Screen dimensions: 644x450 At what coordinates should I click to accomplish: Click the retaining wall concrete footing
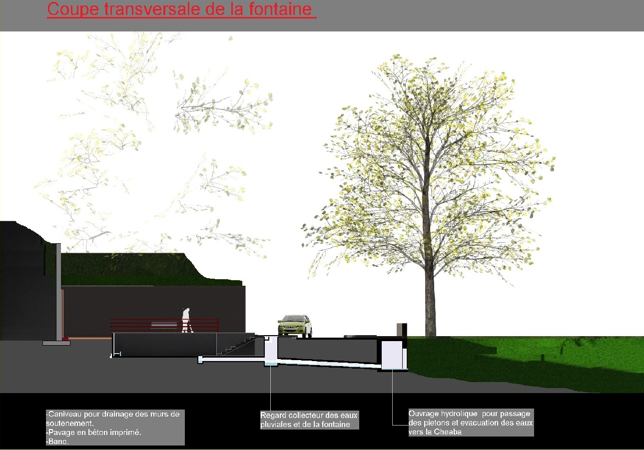(55, 343)
